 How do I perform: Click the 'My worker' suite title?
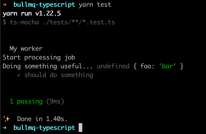[x=26, y=49]
